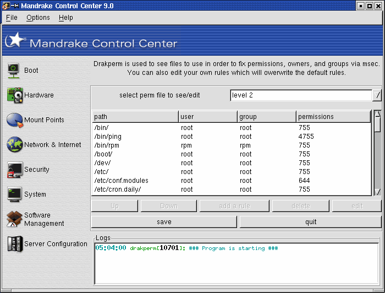Open the Mount Points pie icon

(x=15, y=120)
